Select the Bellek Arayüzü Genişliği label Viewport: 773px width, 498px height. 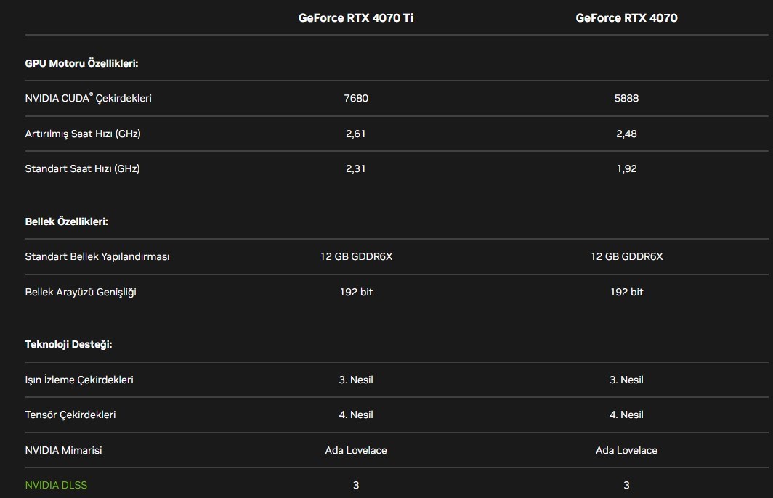81,292
